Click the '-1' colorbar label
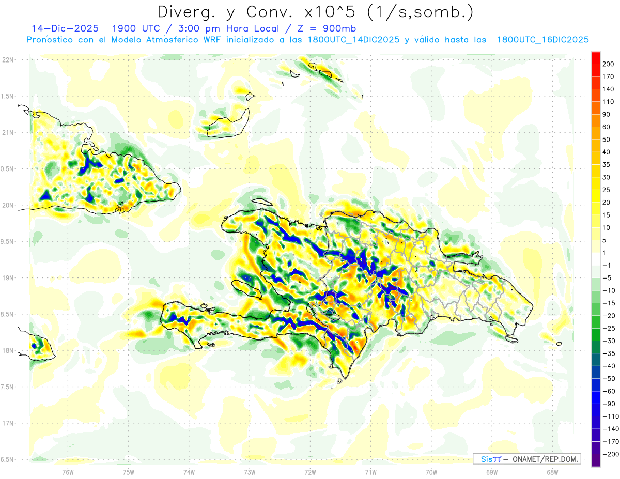 607,265
